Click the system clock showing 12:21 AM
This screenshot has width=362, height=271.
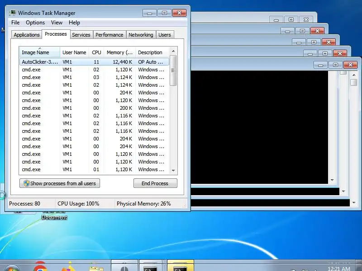tap(338, 268)
